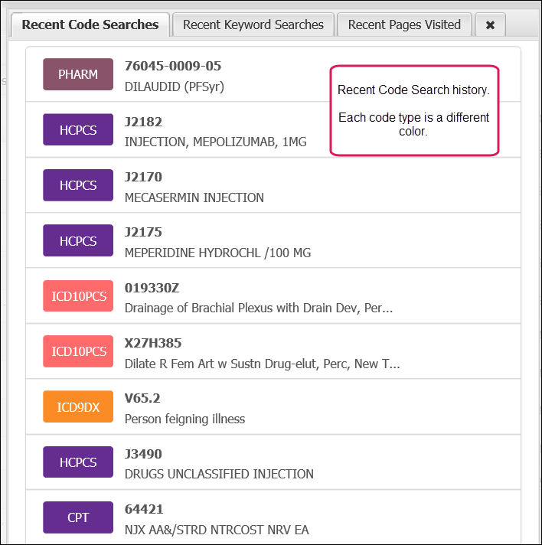Click the ICD10PCS badge for 019330Z
The height and width of the screenshot is (545, 542).
tap(78, 296)
